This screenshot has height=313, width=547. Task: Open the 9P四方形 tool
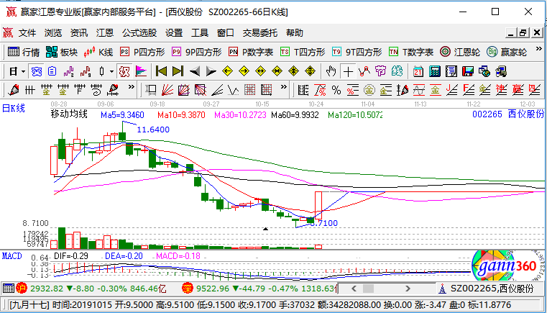pyautogui.click(x=197, y=52)
